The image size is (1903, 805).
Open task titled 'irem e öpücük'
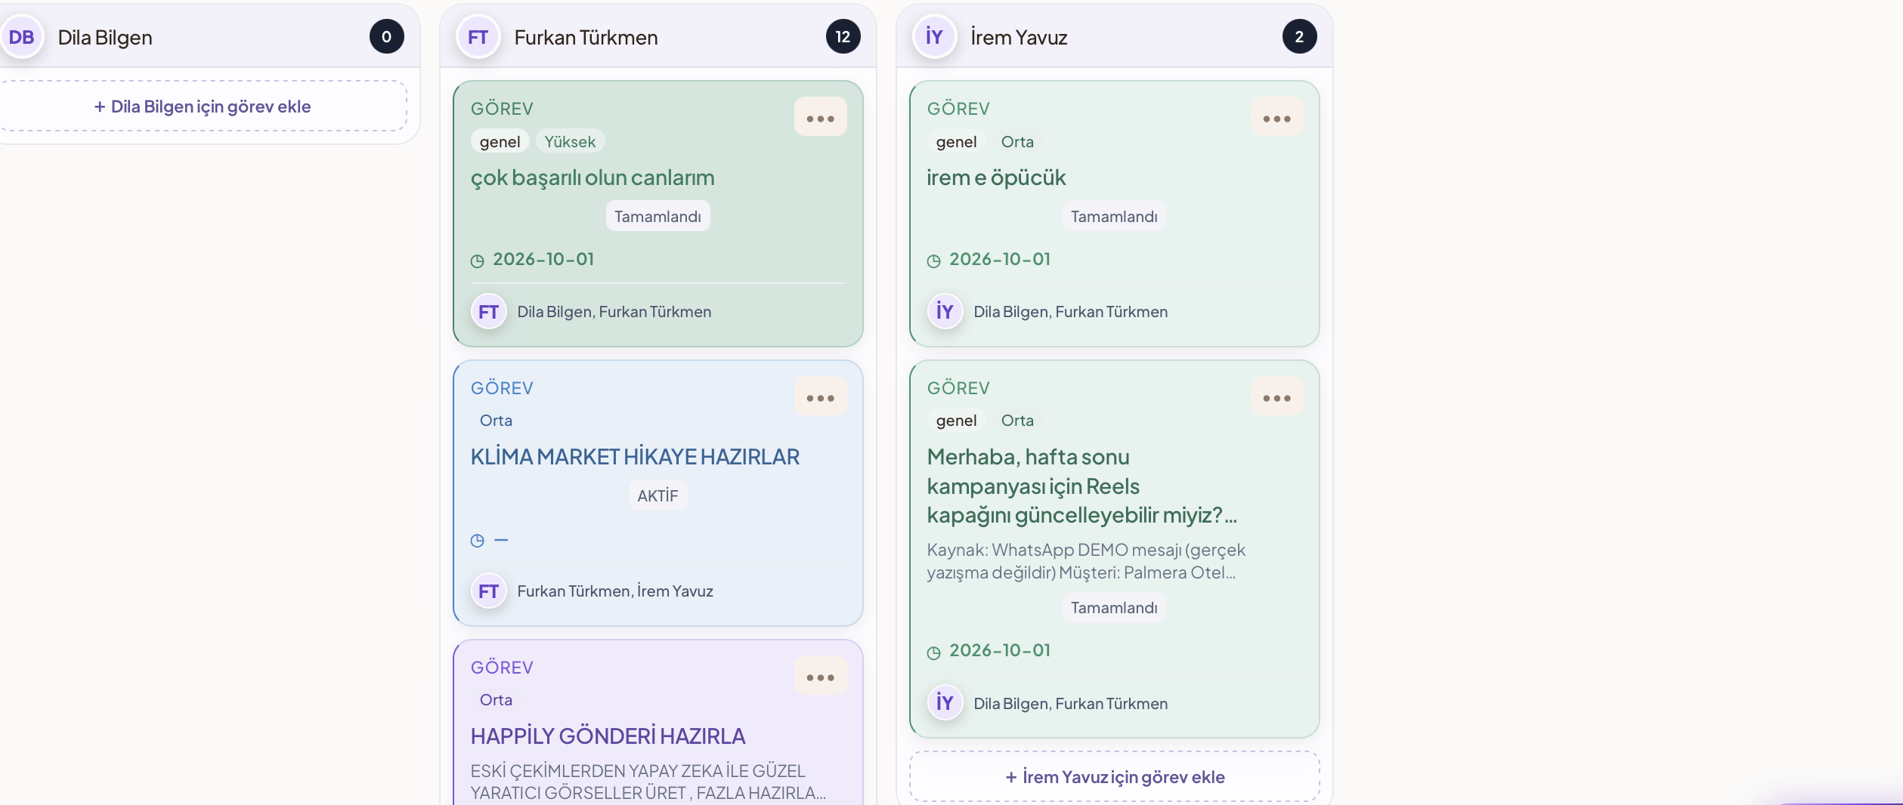(996, 177)
